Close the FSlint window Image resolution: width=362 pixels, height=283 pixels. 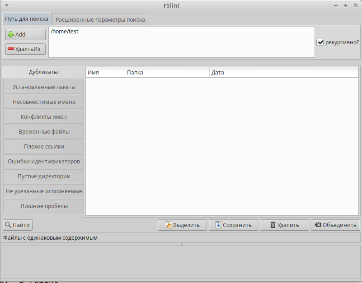tap(356, 5)
